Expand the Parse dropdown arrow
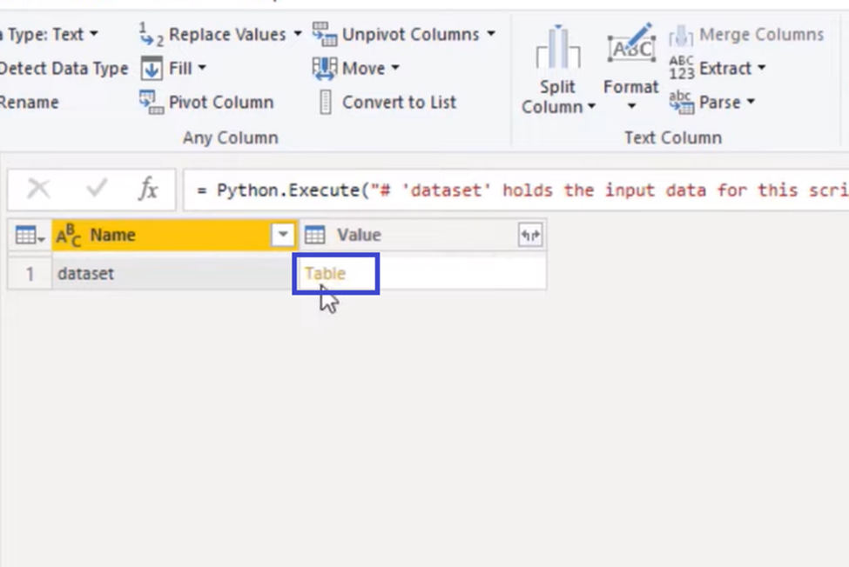849x567 pixels. 751,102
